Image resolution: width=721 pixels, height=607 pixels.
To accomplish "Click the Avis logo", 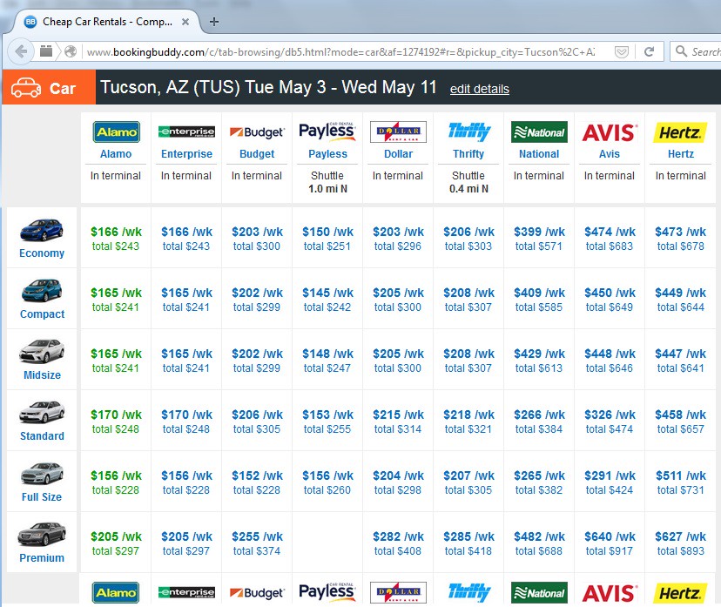I will pos(609,132).
